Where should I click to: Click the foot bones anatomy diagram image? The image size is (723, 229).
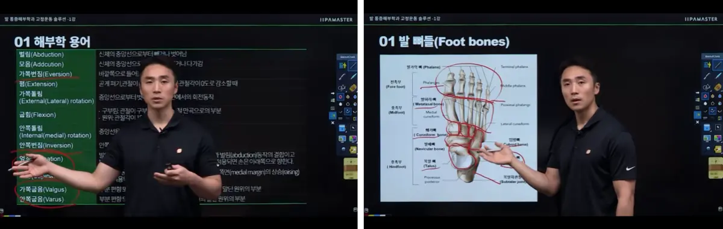pos(459,128)
